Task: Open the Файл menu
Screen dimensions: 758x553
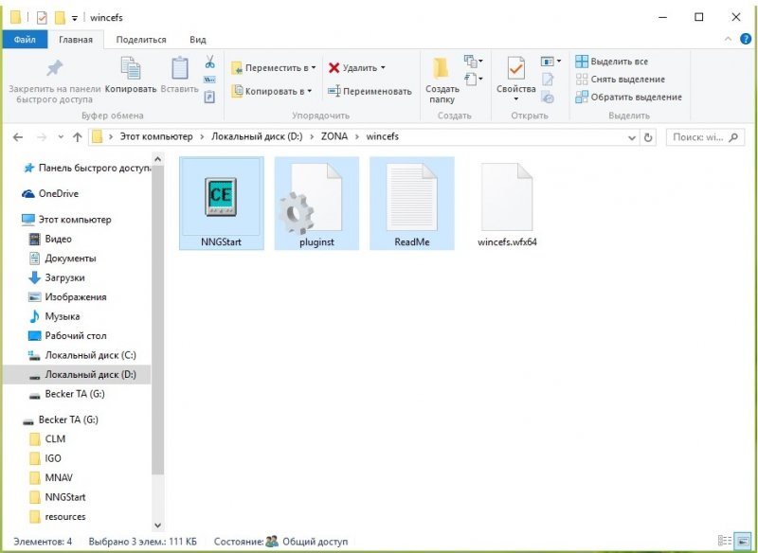Action: 26,40
